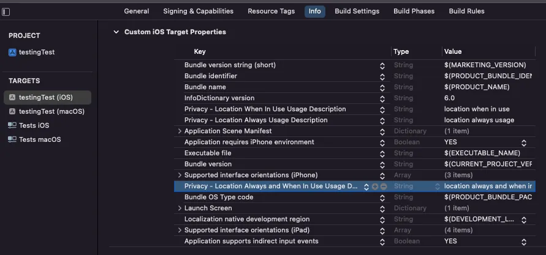Click the testingTest project icon
The width and height of the screenshot is (546, 255).
click(x=12, y=53)
